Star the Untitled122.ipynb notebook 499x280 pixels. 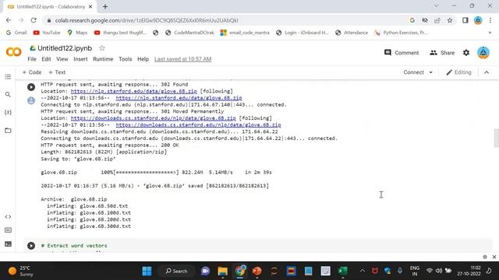point(102,48)
